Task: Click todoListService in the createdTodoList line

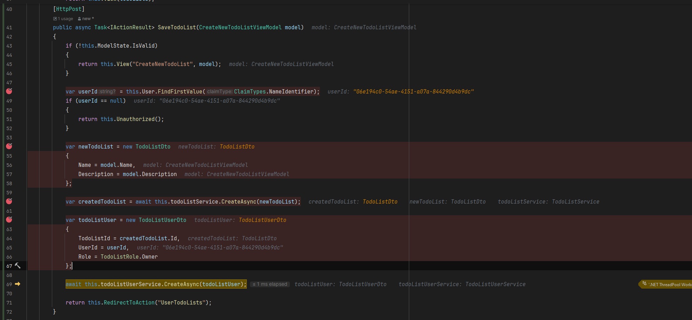Action: 194,202
